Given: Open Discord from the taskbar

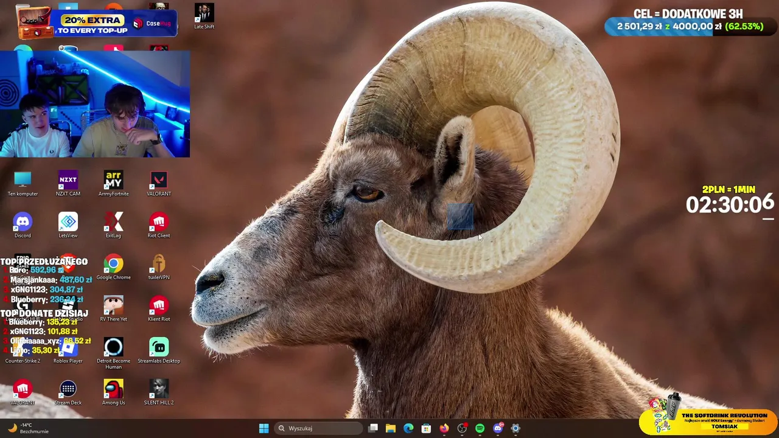Looking at the screenshot, I should pos(498,428).
